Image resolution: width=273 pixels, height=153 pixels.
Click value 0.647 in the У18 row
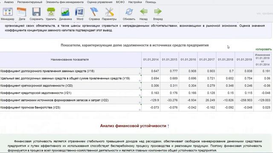(155, 71)
